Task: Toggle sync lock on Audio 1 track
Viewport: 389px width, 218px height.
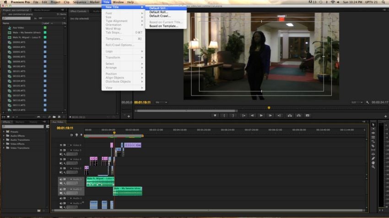Action: (65, 179)
